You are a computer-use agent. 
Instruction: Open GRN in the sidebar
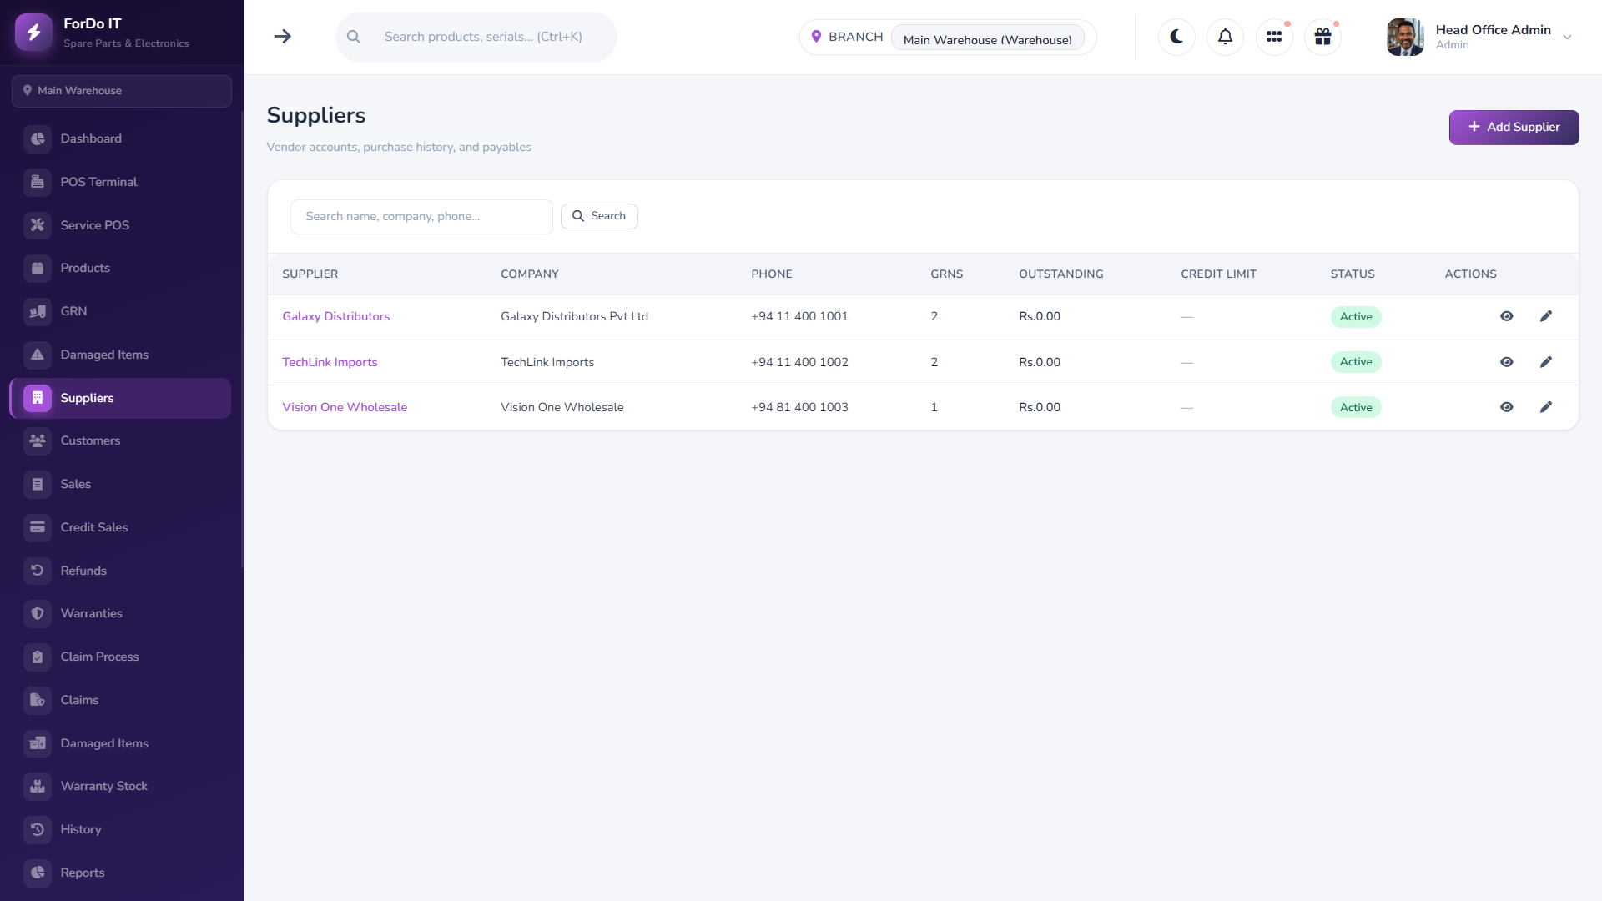point(120,311)
